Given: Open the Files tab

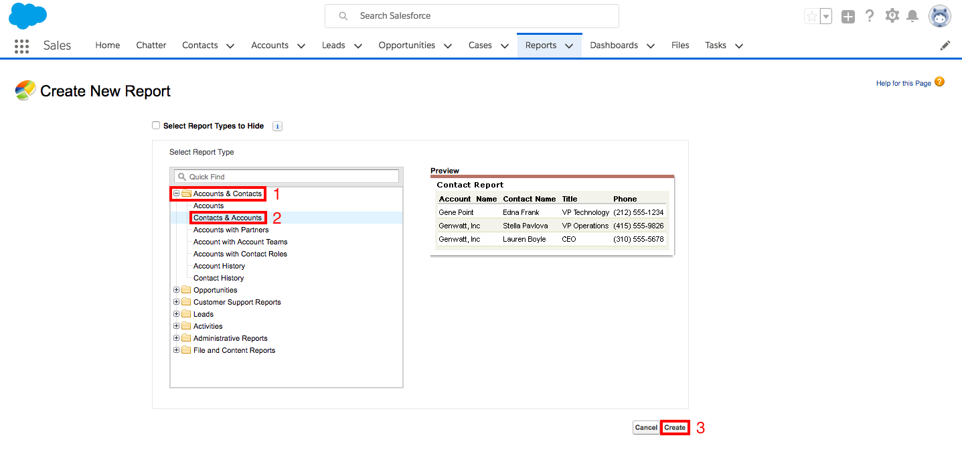Looking at the screenshot, I should 680,46.
